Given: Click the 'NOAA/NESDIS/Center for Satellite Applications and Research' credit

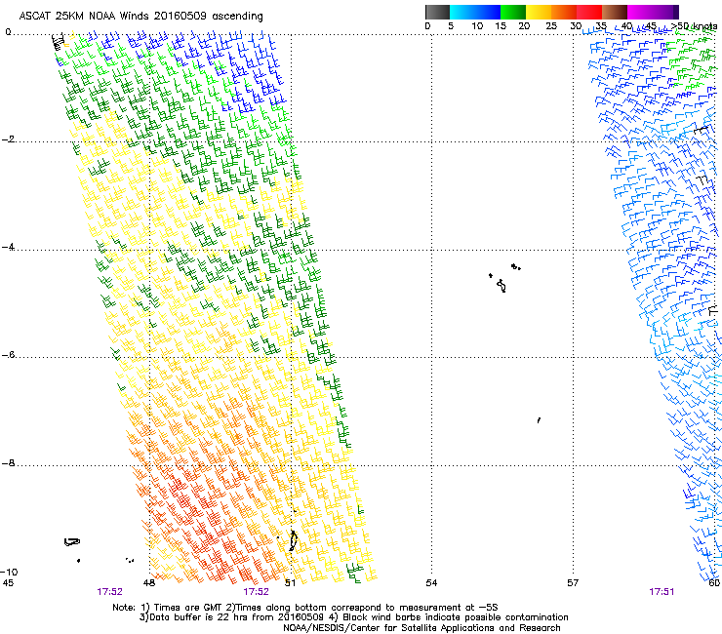Looking at the screenshot, I should (421, 628).
